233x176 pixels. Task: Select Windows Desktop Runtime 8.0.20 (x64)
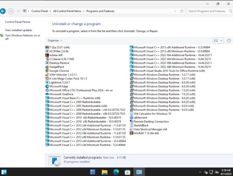click(x=163, y=98)
